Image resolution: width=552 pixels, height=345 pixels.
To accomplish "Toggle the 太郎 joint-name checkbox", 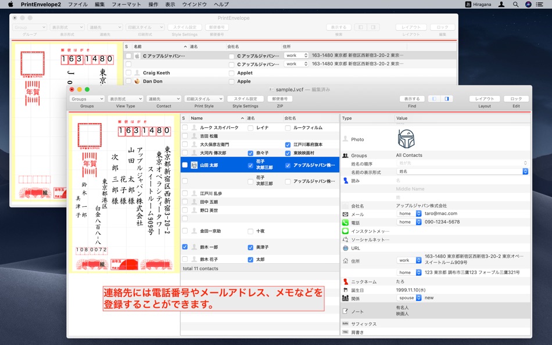I will (250, 260).
